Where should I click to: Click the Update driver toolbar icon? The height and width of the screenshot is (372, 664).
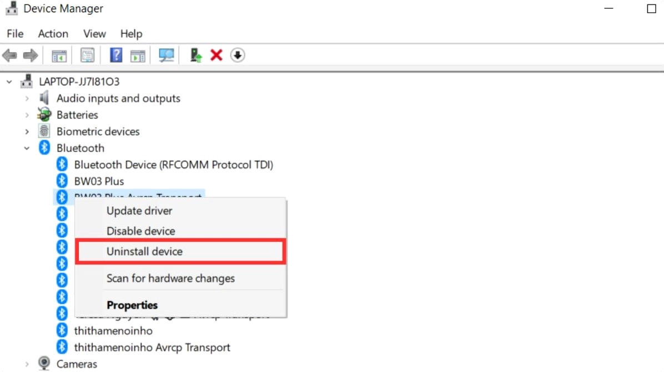[195, 55]
